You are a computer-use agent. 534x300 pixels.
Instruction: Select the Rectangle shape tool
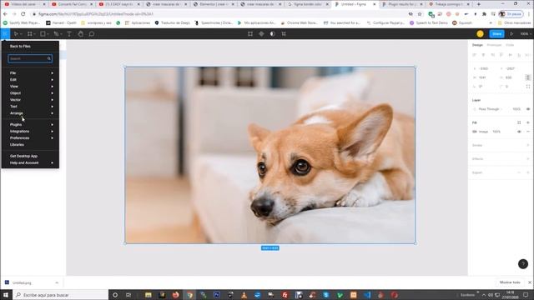(x=43, y=33)
